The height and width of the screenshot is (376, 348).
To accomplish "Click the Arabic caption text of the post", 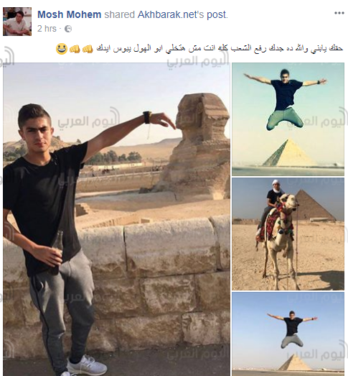I will 220,49.
